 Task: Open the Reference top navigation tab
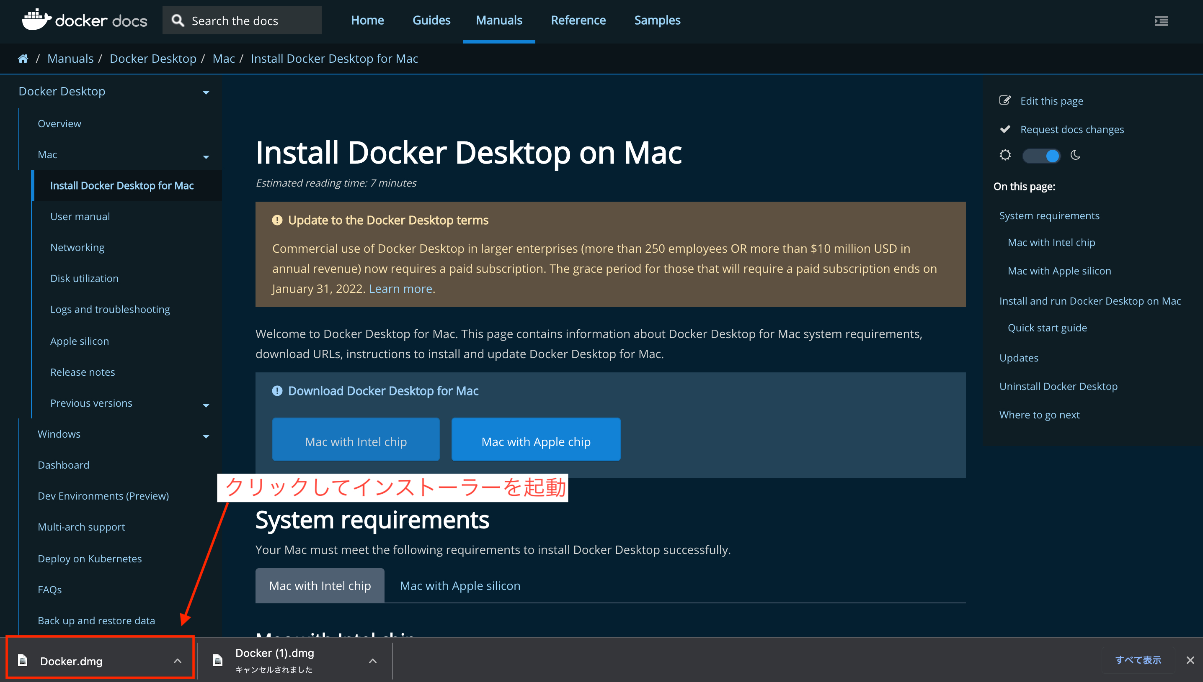tap(578, 20)
